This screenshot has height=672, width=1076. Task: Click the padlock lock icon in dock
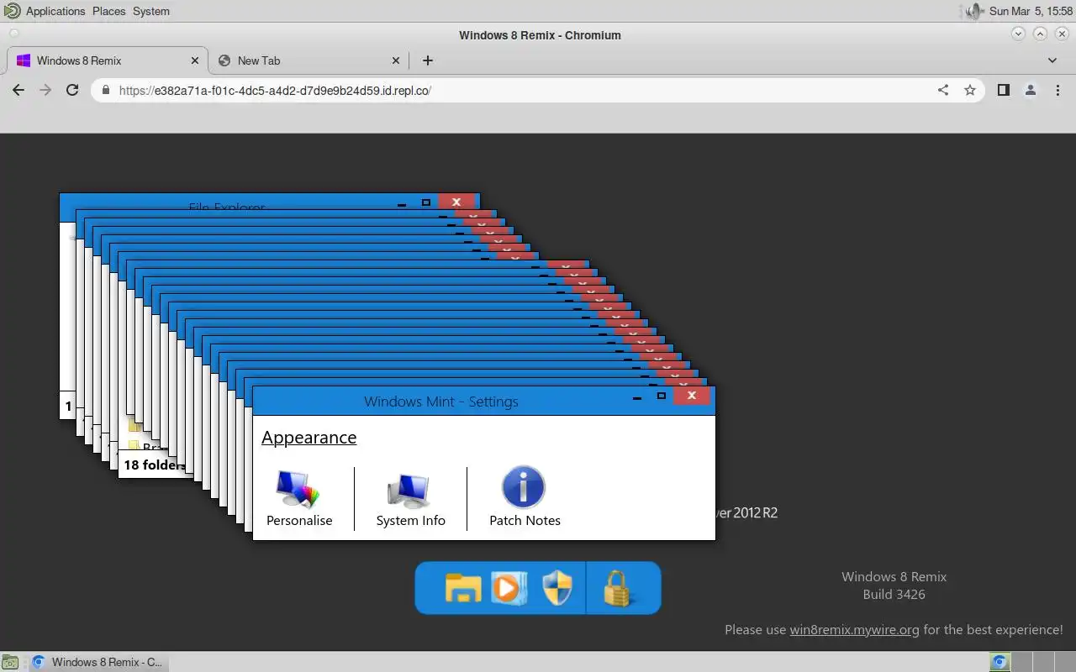tap(618, 588)
